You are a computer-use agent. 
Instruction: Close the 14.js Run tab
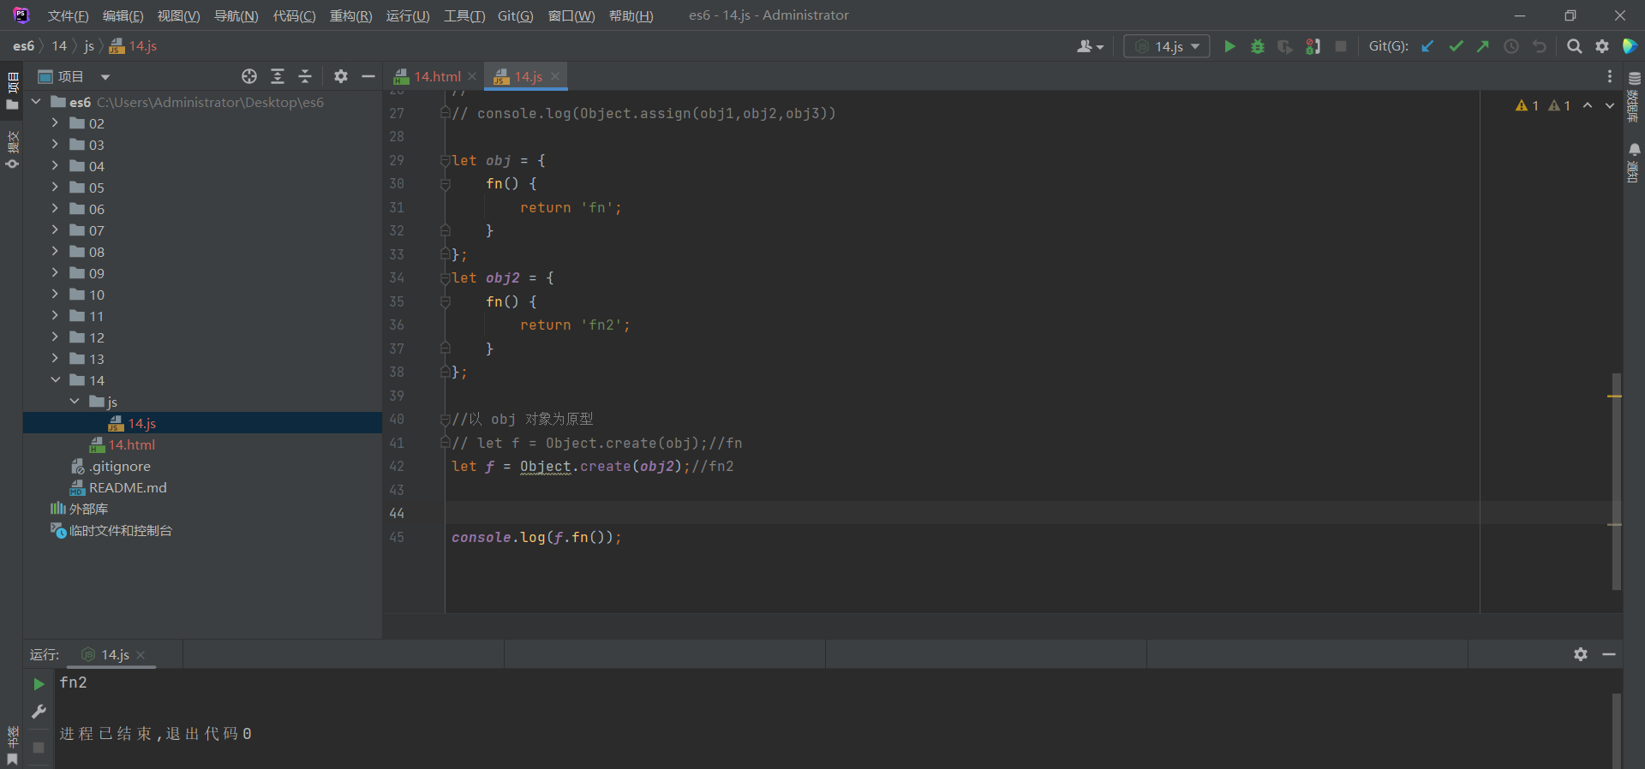[x=141, y=655]
